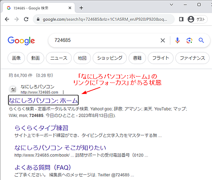Screen dimensions: 212x180
Task: Open the よくある質問（FAQ）sitelink
Action: coord(42,167)
